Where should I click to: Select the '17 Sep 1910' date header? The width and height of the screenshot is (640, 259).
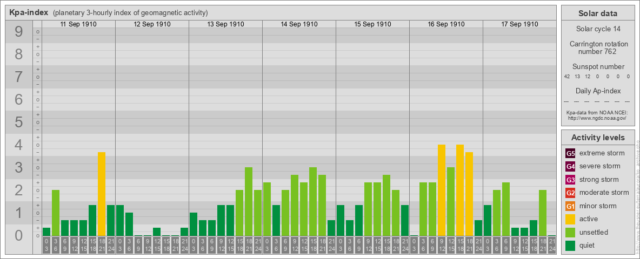pos(519,24)
